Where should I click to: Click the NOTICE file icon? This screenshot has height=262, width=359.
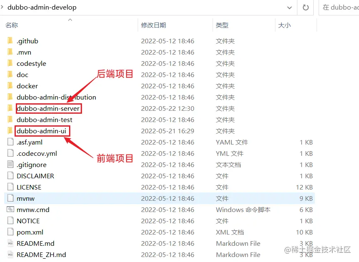pos(10,220)
